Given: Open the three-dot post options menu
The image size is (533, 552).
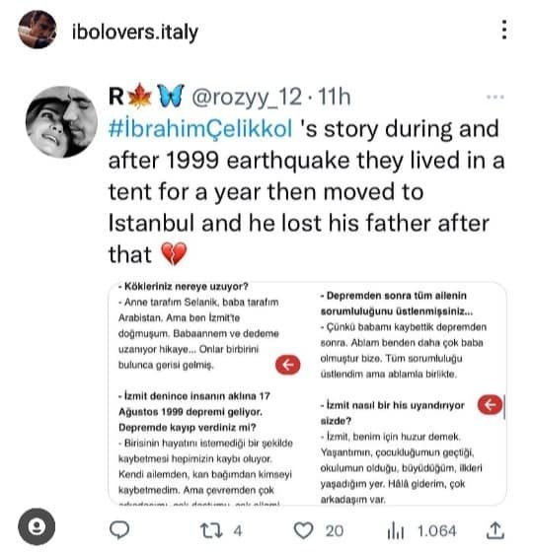Looking at the screenshot, I should 504,30.
